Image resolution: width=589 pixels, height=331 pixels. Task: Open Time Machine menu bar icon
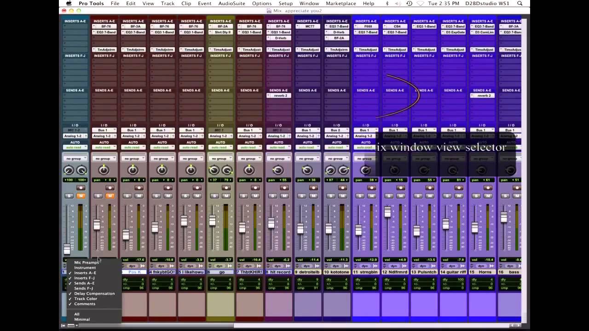409,3
